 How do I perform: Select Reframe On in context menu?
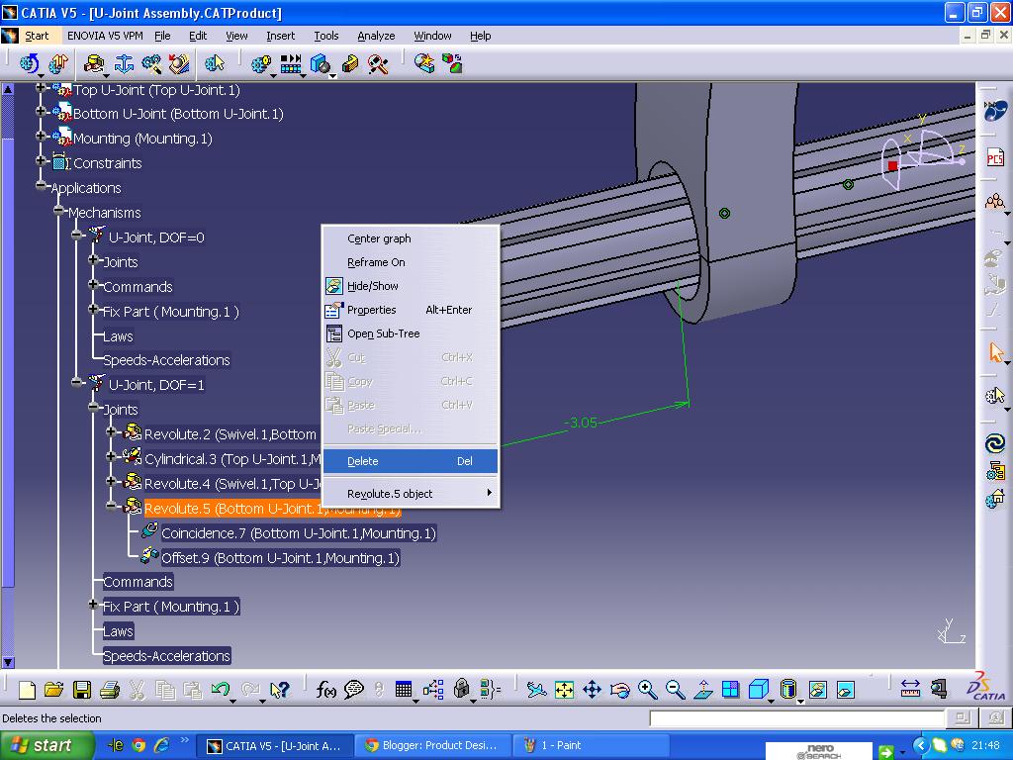pos(411,262)
